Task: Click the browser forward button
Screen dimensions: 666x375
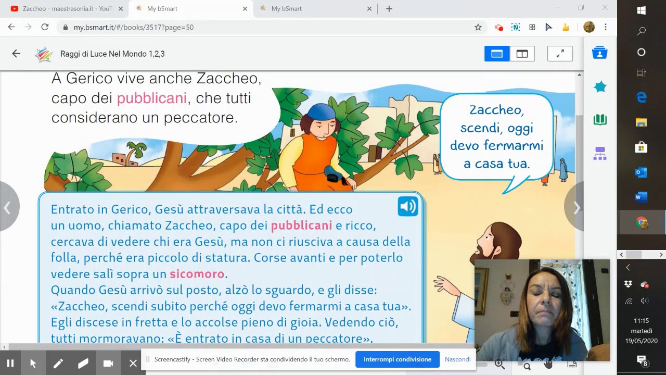Action: [x=28, y=27]
